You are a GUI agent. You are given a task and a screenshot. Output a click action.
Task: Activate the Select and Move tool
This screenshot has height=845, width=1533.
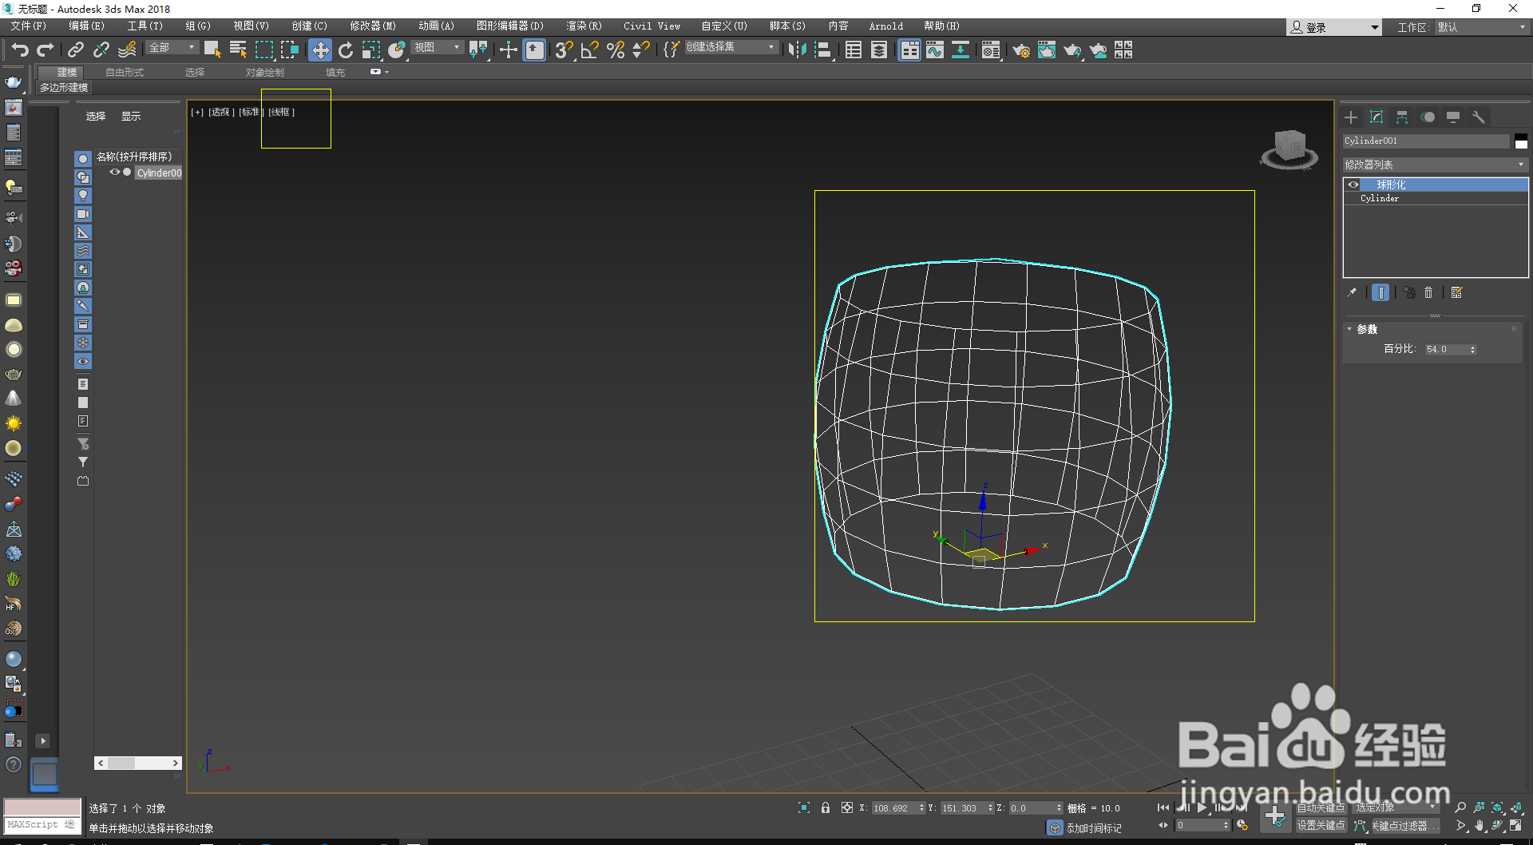tap(319, 50)
